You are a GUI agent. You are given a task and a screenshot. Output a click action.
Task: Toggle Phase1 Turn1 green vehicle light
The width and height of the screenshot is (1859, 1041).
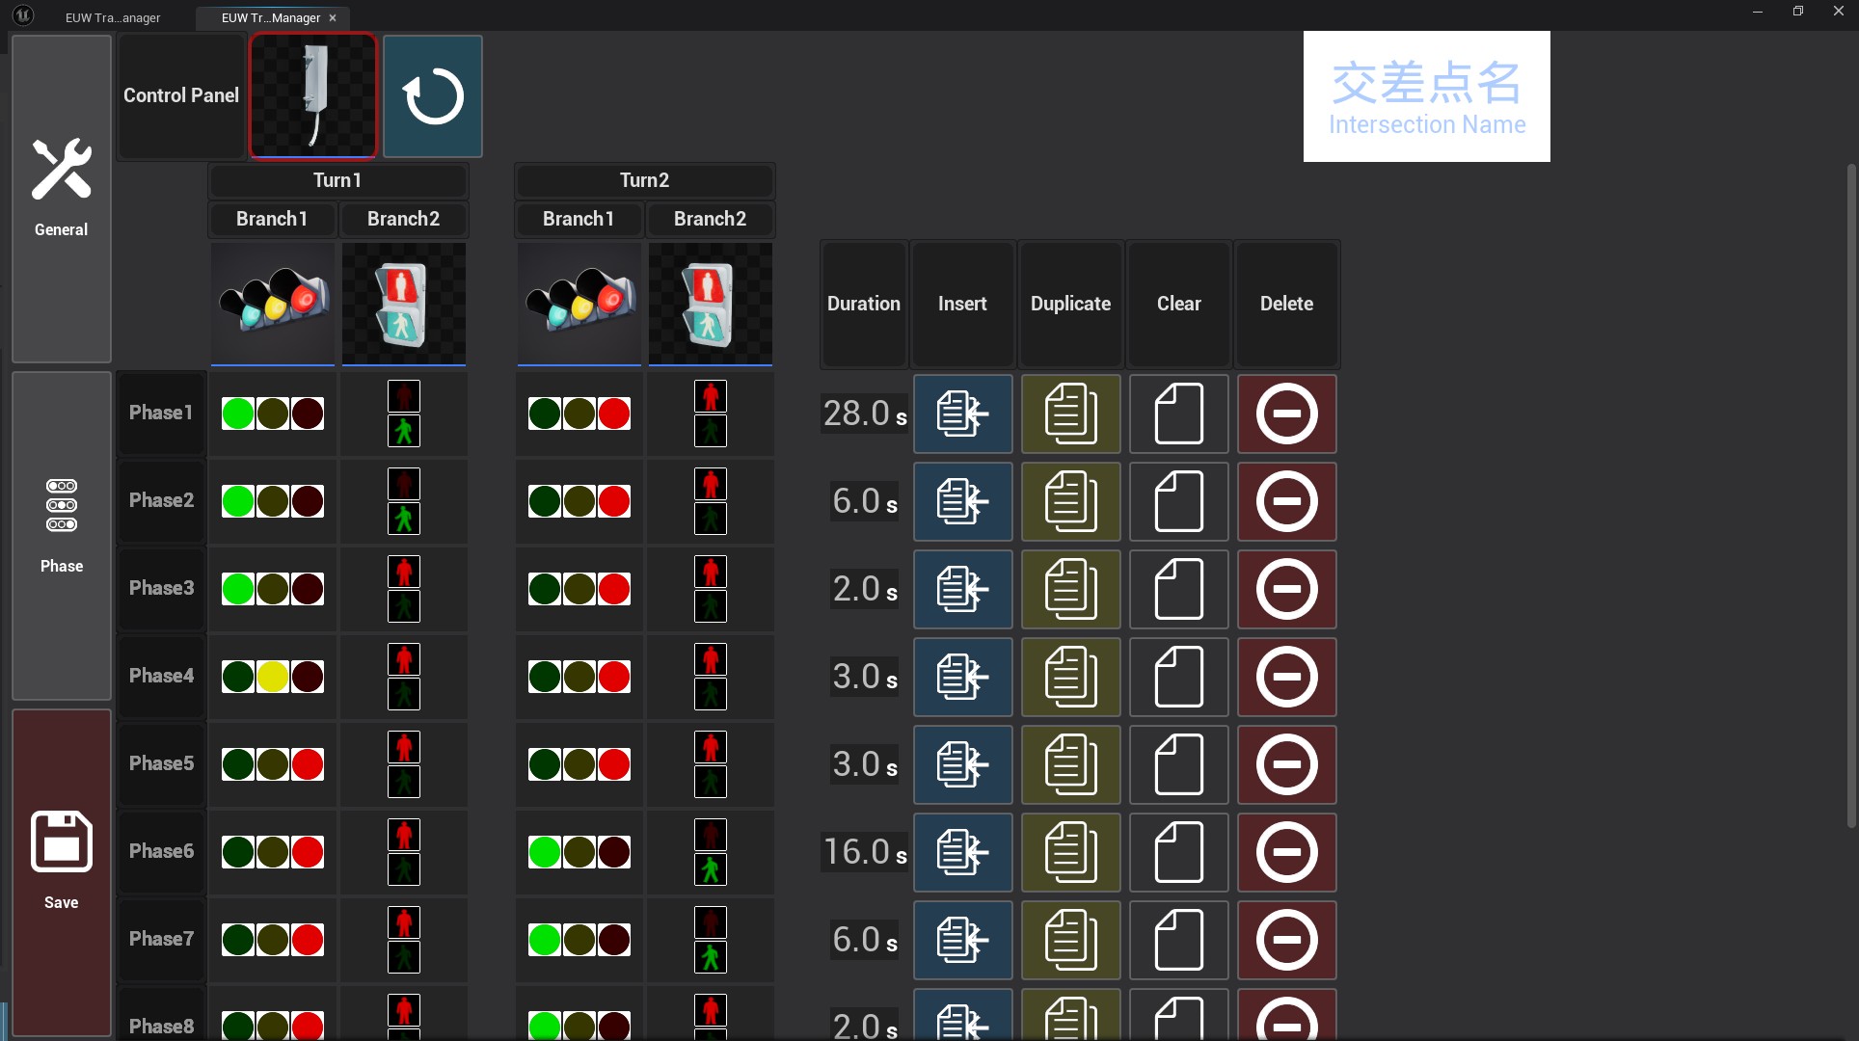pos(238,414)
